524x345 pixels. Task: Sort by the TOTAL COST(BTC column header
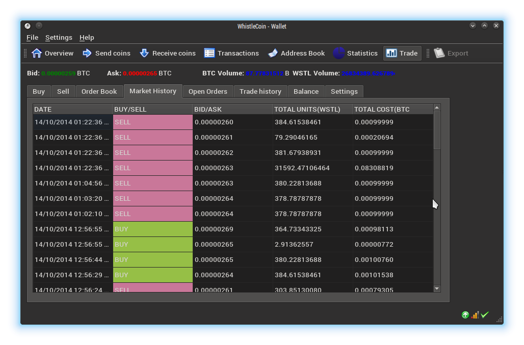pos(392,109)
